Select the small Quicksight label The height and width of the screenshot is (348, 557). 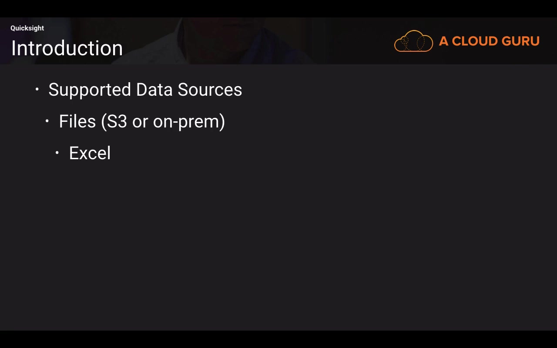coord(27,28)
